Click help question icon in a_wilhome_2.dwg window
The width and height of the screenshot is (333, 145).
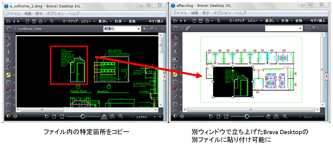click(9, 29)
